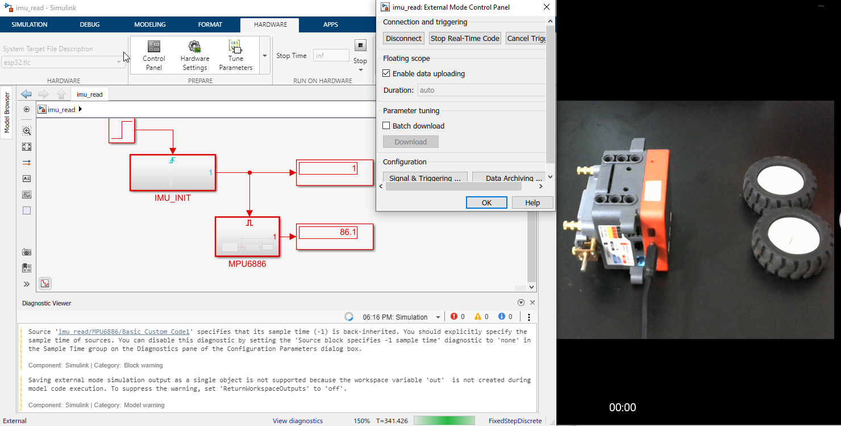Expand the imu_read breadcrumb arrow
Image resolution: width=841 pixels, height=426 pixels.
80,109
